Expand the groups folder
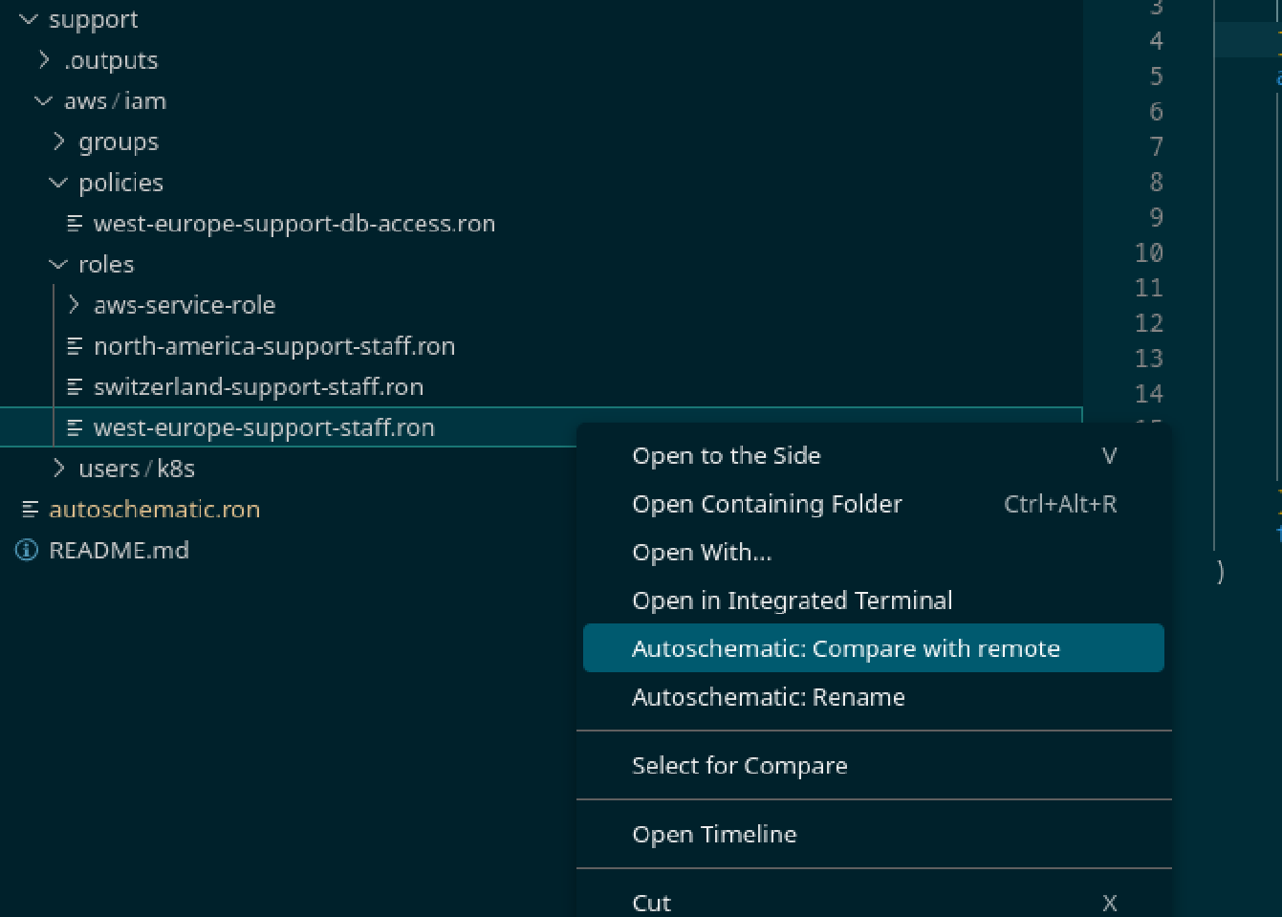Viewport: 1282px width, 917px height. pyautogui.click(x=59, y=142)
